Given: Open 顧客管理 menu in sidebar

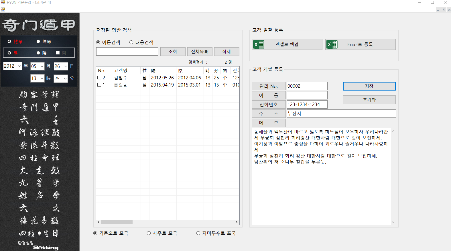Looking at the screenshot, I should [x=39, y=95].
